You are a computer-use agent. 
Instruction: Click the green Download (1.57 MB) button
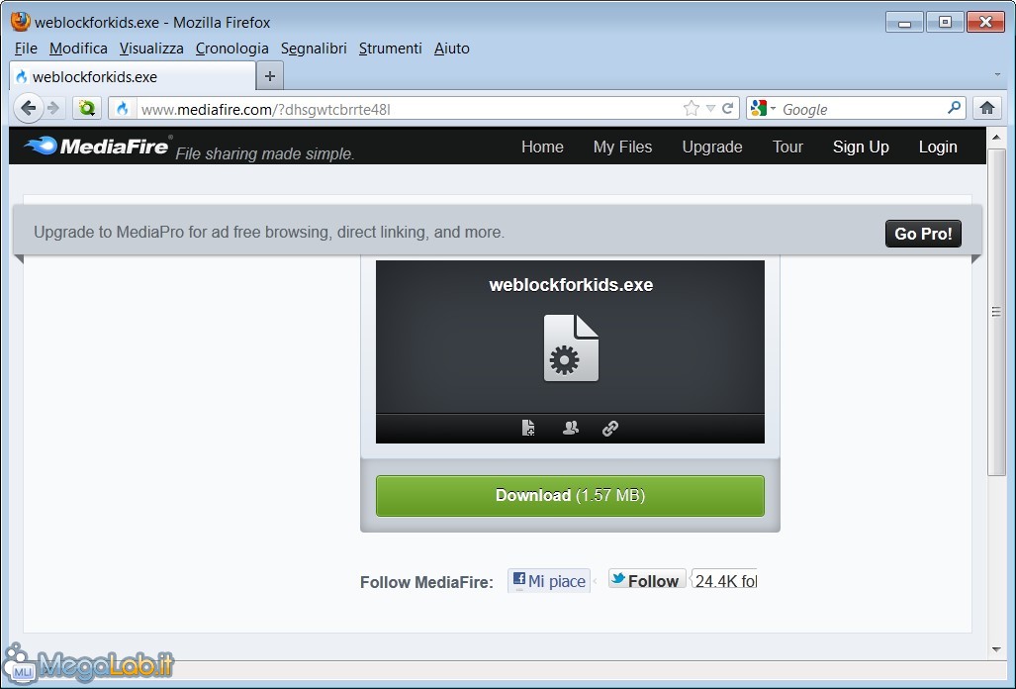pyautogui.click(x=570, y=496)
